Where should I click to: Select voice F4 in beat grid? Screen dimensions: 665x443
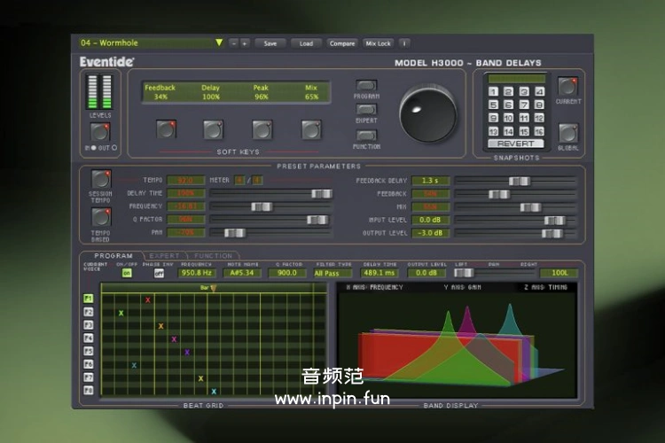(x=88, y=338)
